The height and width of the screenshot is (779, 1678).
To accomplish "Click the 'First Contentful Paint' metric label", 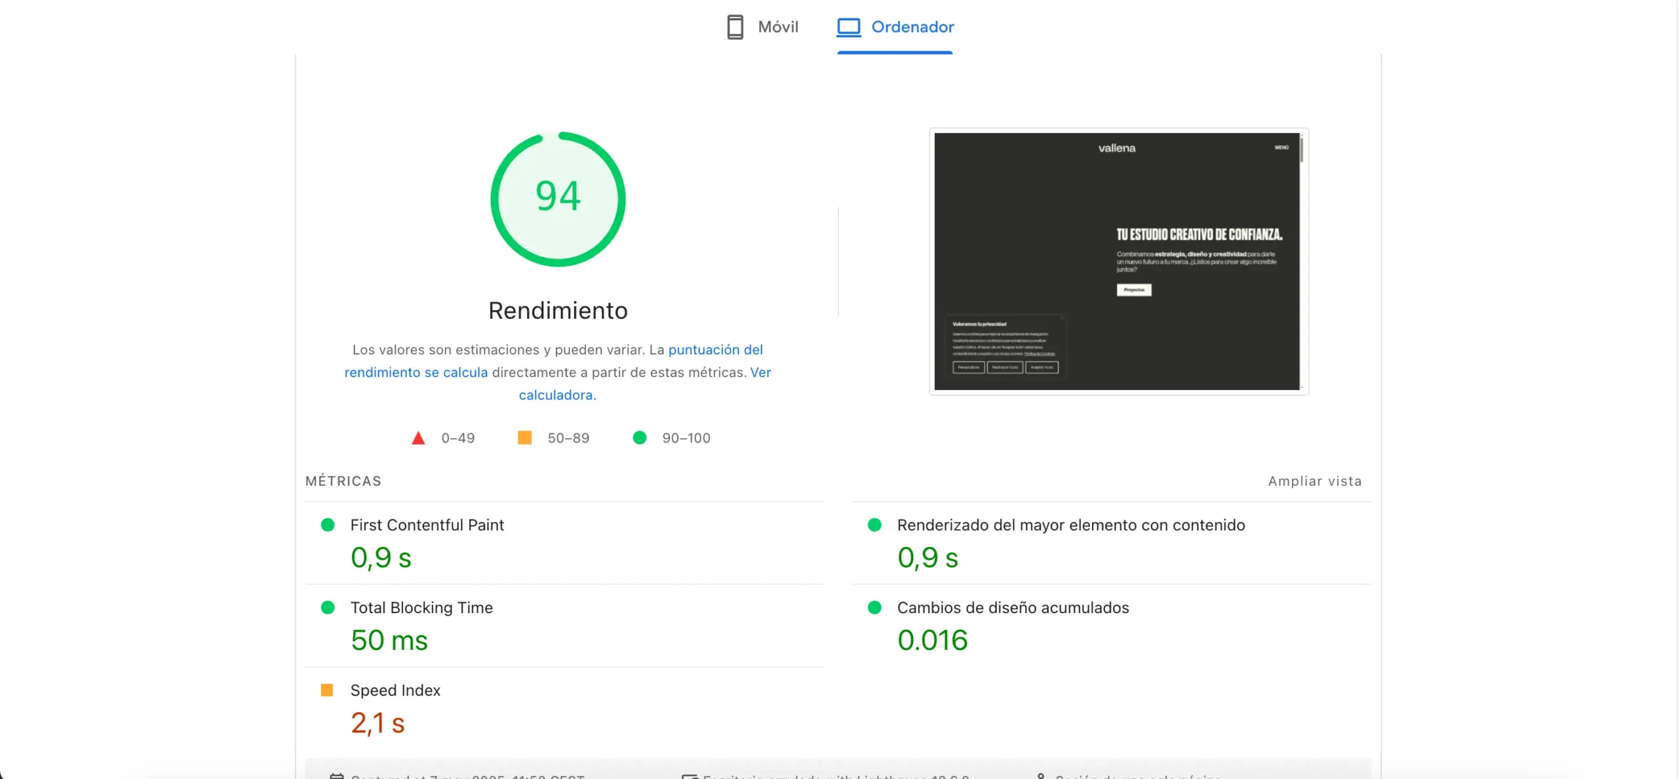I will pyautogui.click(x=427, y=525).
